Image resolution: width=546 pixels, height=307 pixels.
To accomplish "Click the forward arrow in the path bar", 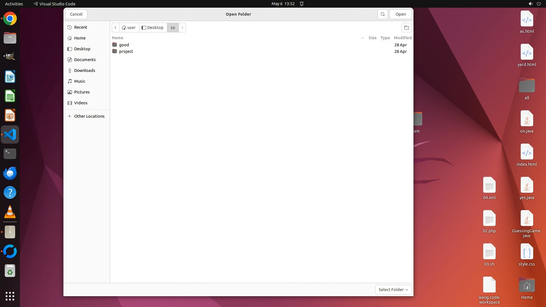I will tap(182, 28).
